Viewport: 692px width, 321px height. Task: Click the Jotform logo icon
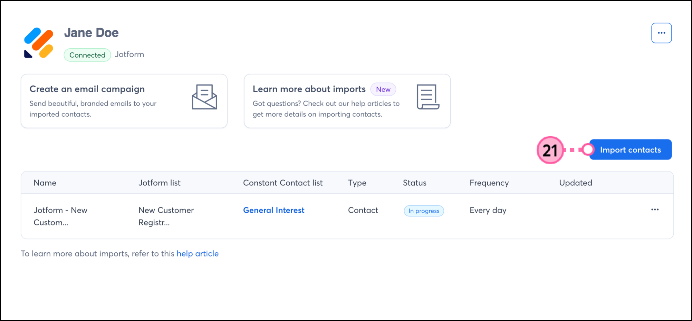coord(39,43)
